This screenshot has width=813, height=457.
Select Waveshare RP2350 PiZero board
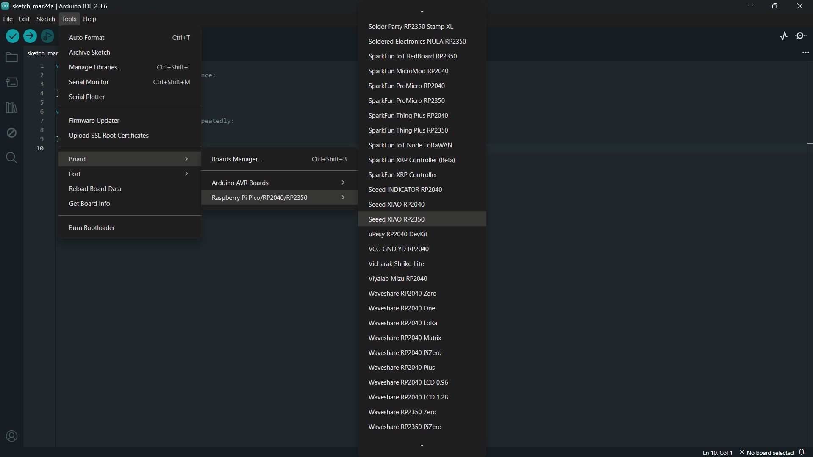pos(422,427)
